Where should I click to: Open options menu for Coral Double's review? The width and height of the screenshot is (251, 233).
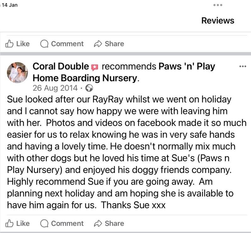tap(243, 67)
